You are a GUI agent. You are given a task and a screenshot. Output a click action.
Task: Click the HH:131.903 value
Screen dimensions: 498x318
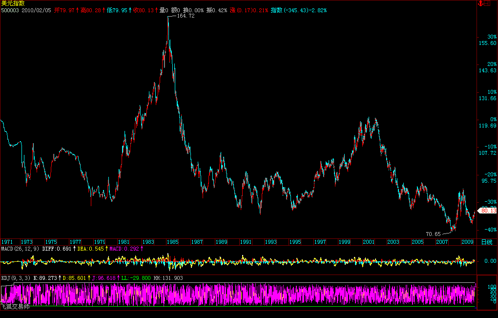pos(168,278)
